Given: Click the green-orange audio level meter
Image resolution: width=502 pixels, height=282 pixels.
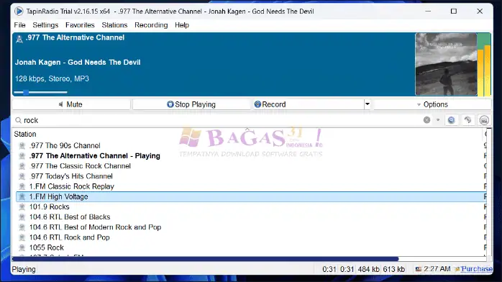Looking at the screenshot, I should 484,64.
